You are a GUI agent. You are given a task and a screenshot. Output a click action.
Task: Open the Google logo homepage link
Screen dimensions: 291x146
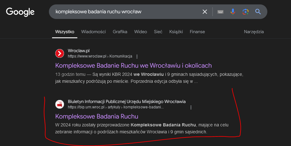point(20,12)
